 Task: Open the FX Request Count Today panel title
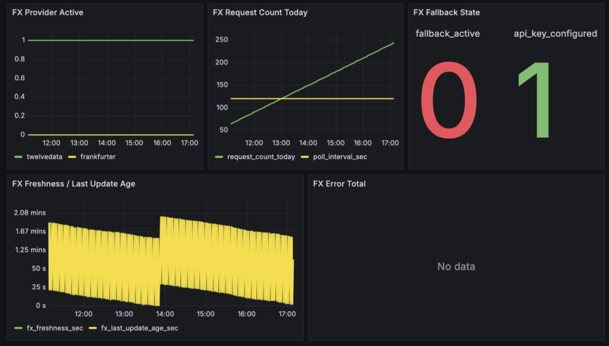260,12
